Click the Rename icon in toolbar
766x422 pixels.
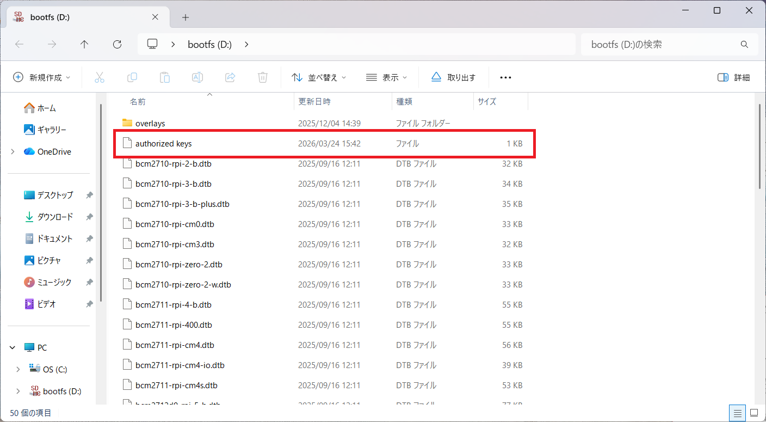click(x=197, y=77)
